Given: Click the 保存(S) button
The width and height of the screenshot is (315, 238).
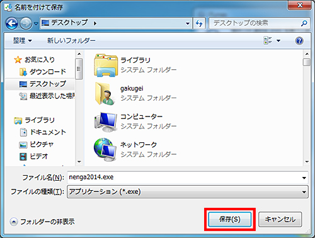Looking at the screenshot, I should coord(230,219).
